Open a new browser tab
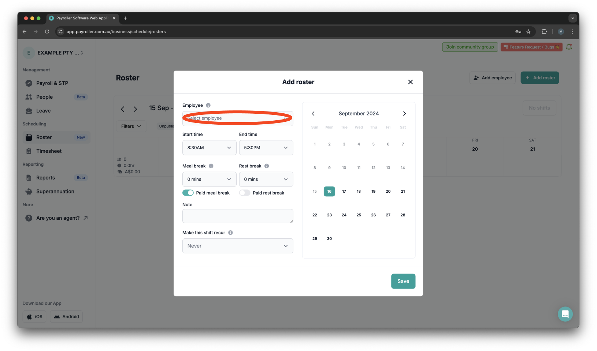 click(125, 18)
